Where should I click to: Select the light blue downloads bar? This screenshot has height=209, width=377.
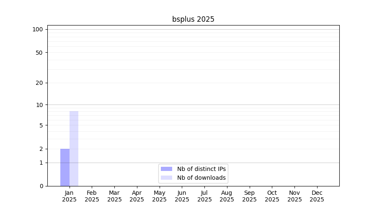(74, 148)
